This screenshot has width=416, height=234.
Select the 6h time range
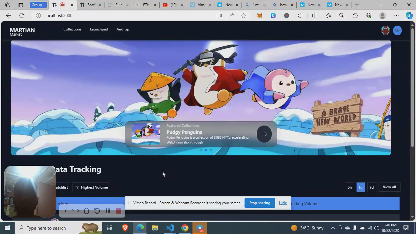[x=349, y=187]
